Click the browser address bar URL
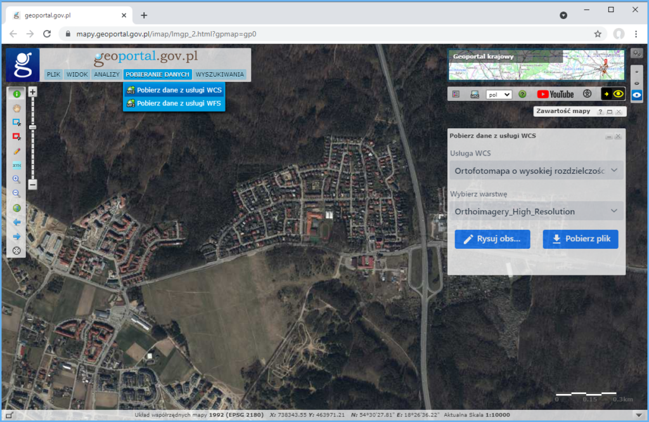The width and height of the screenshot is (649, 422). [166, 34]
